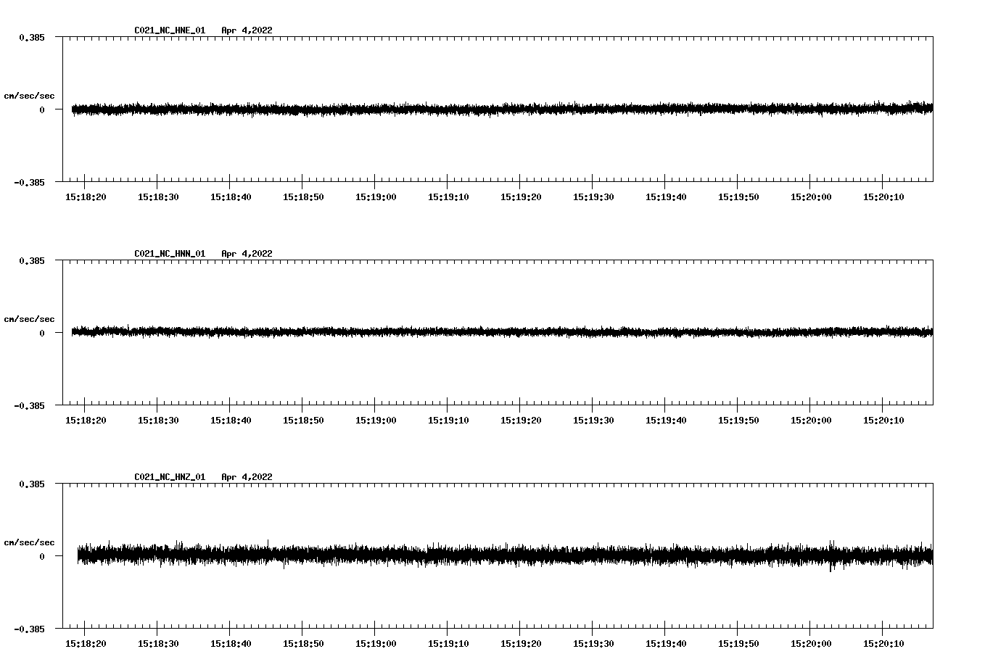Select the 15:19:10 tick label under HNN plot
This screenshot has height=670, width=985.
(x=448, y=421)
